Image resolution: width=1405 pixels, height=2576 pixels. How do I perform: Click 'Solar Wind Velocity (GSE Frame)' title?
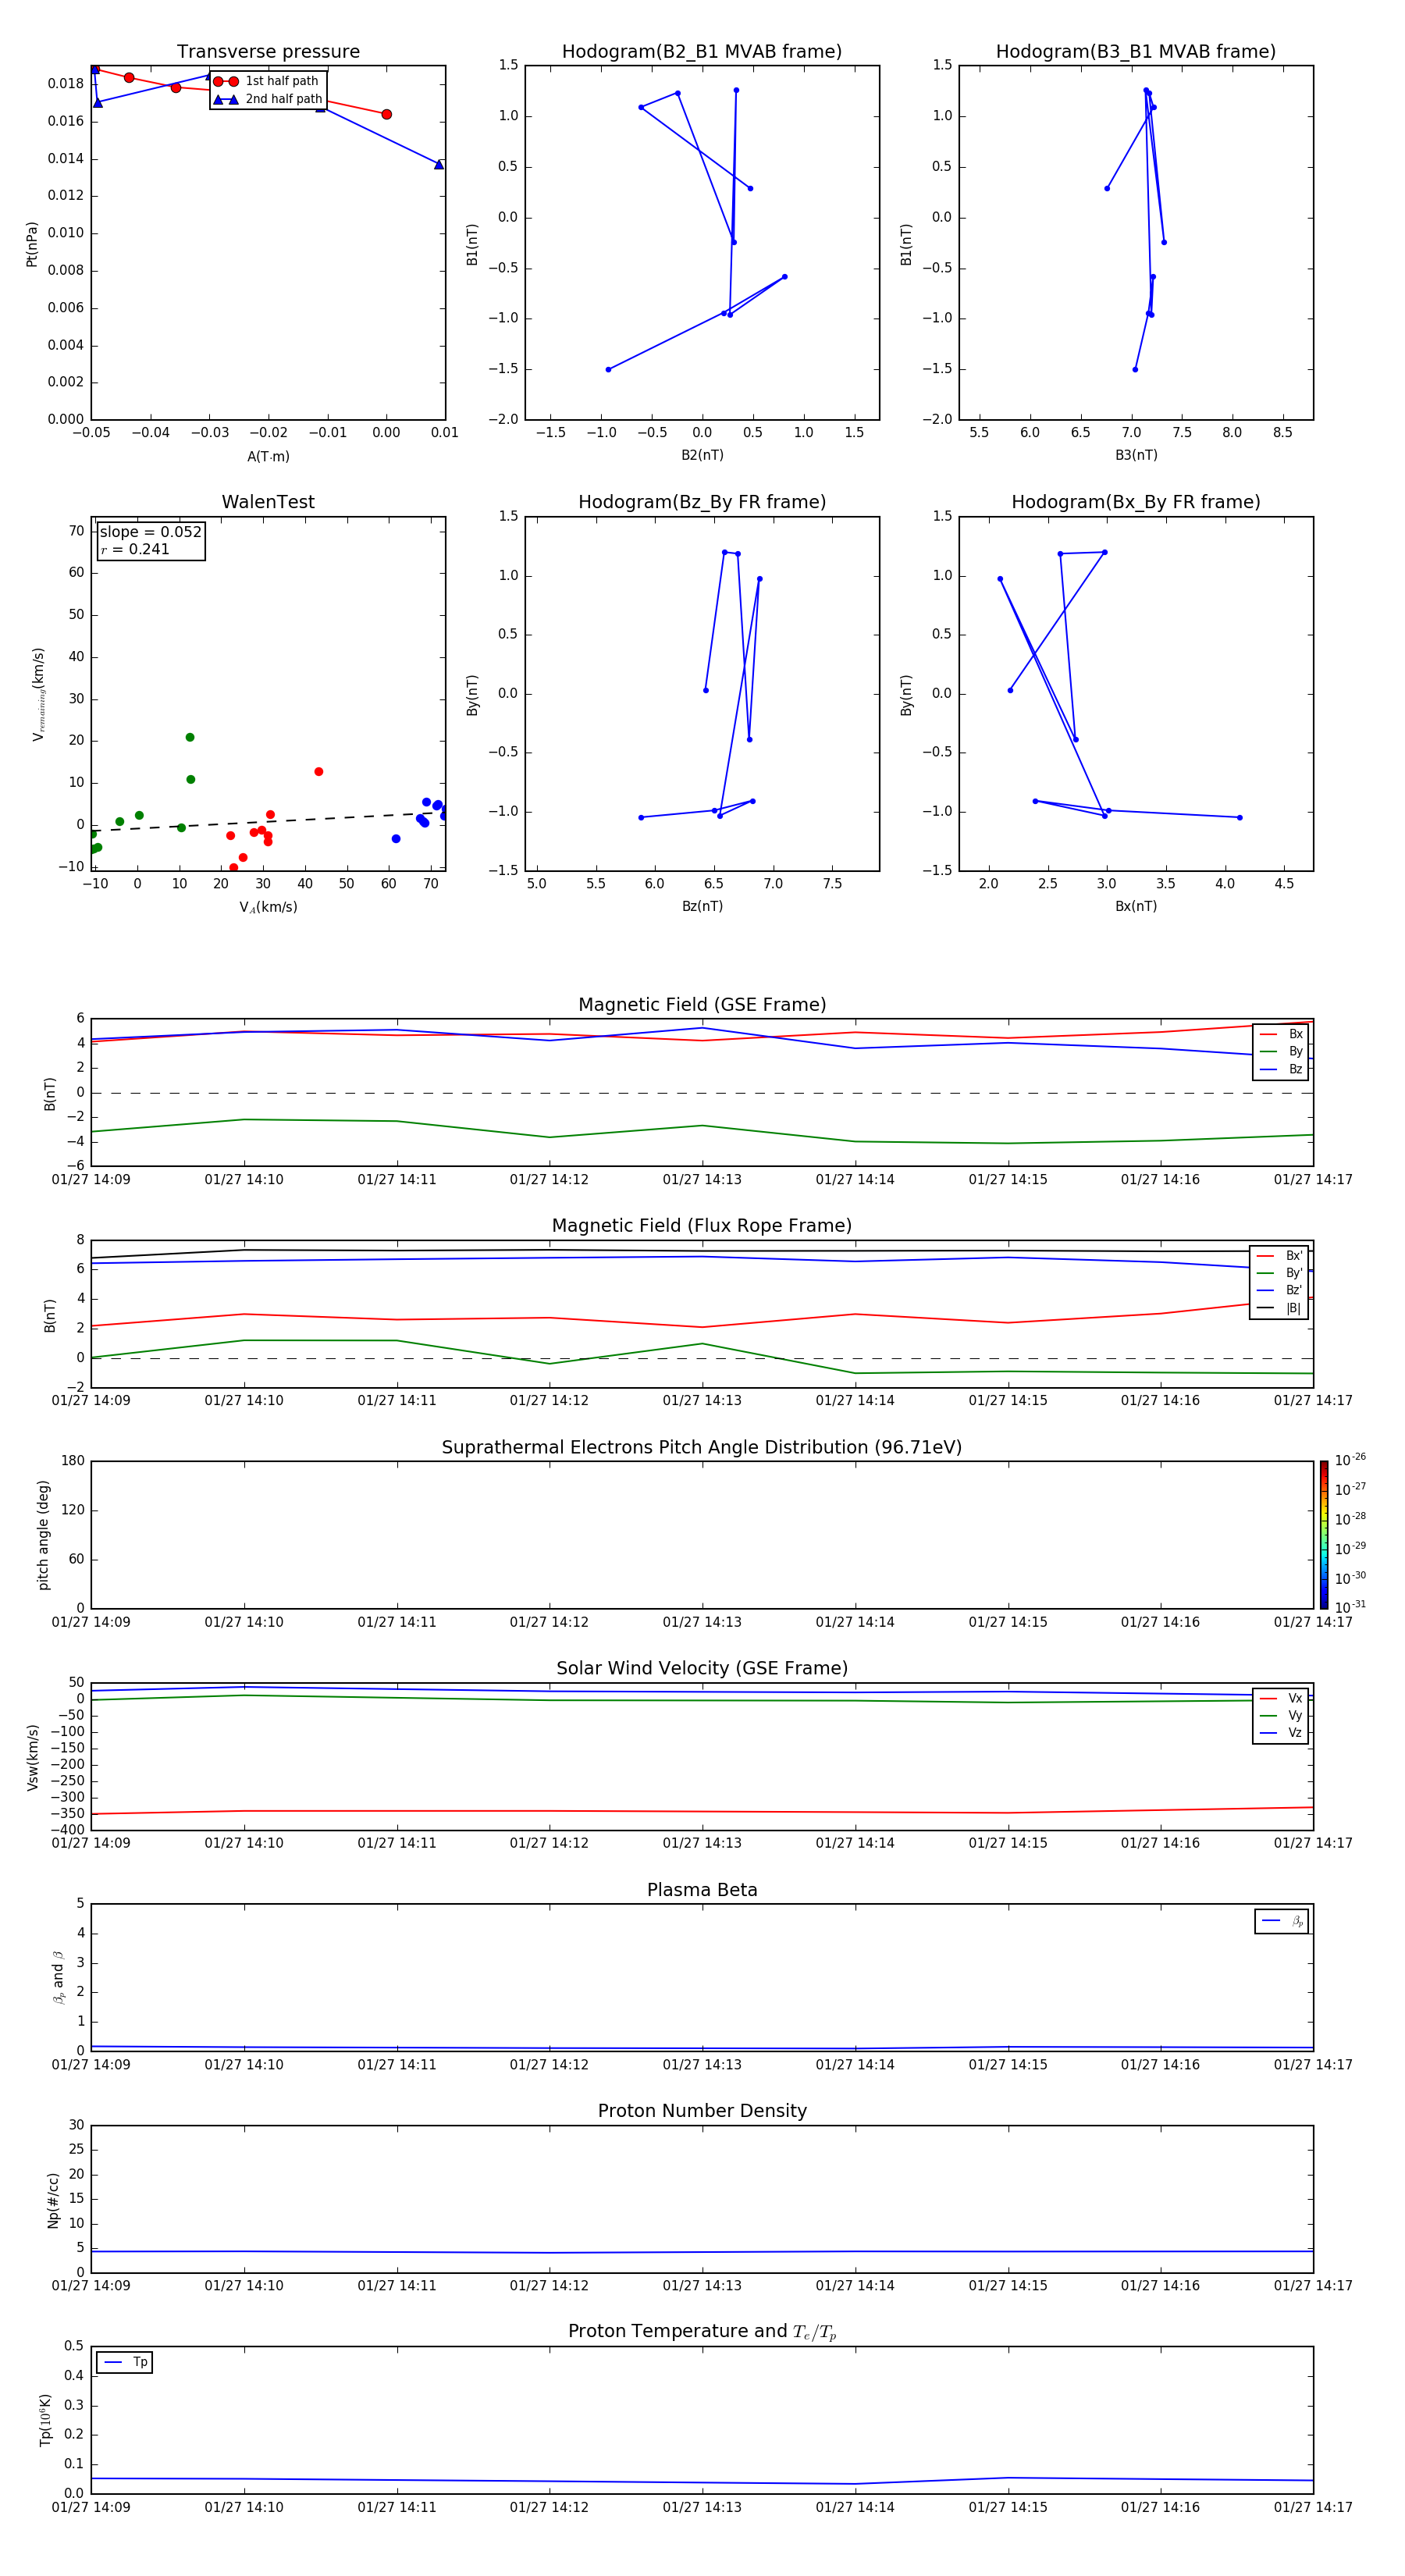pos(702,1668)
